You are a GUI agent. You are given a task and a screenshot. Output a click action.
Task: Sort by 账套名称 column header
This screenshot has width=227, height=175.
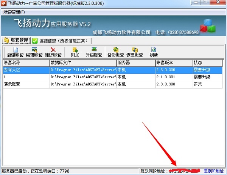[x=26, y=63]
